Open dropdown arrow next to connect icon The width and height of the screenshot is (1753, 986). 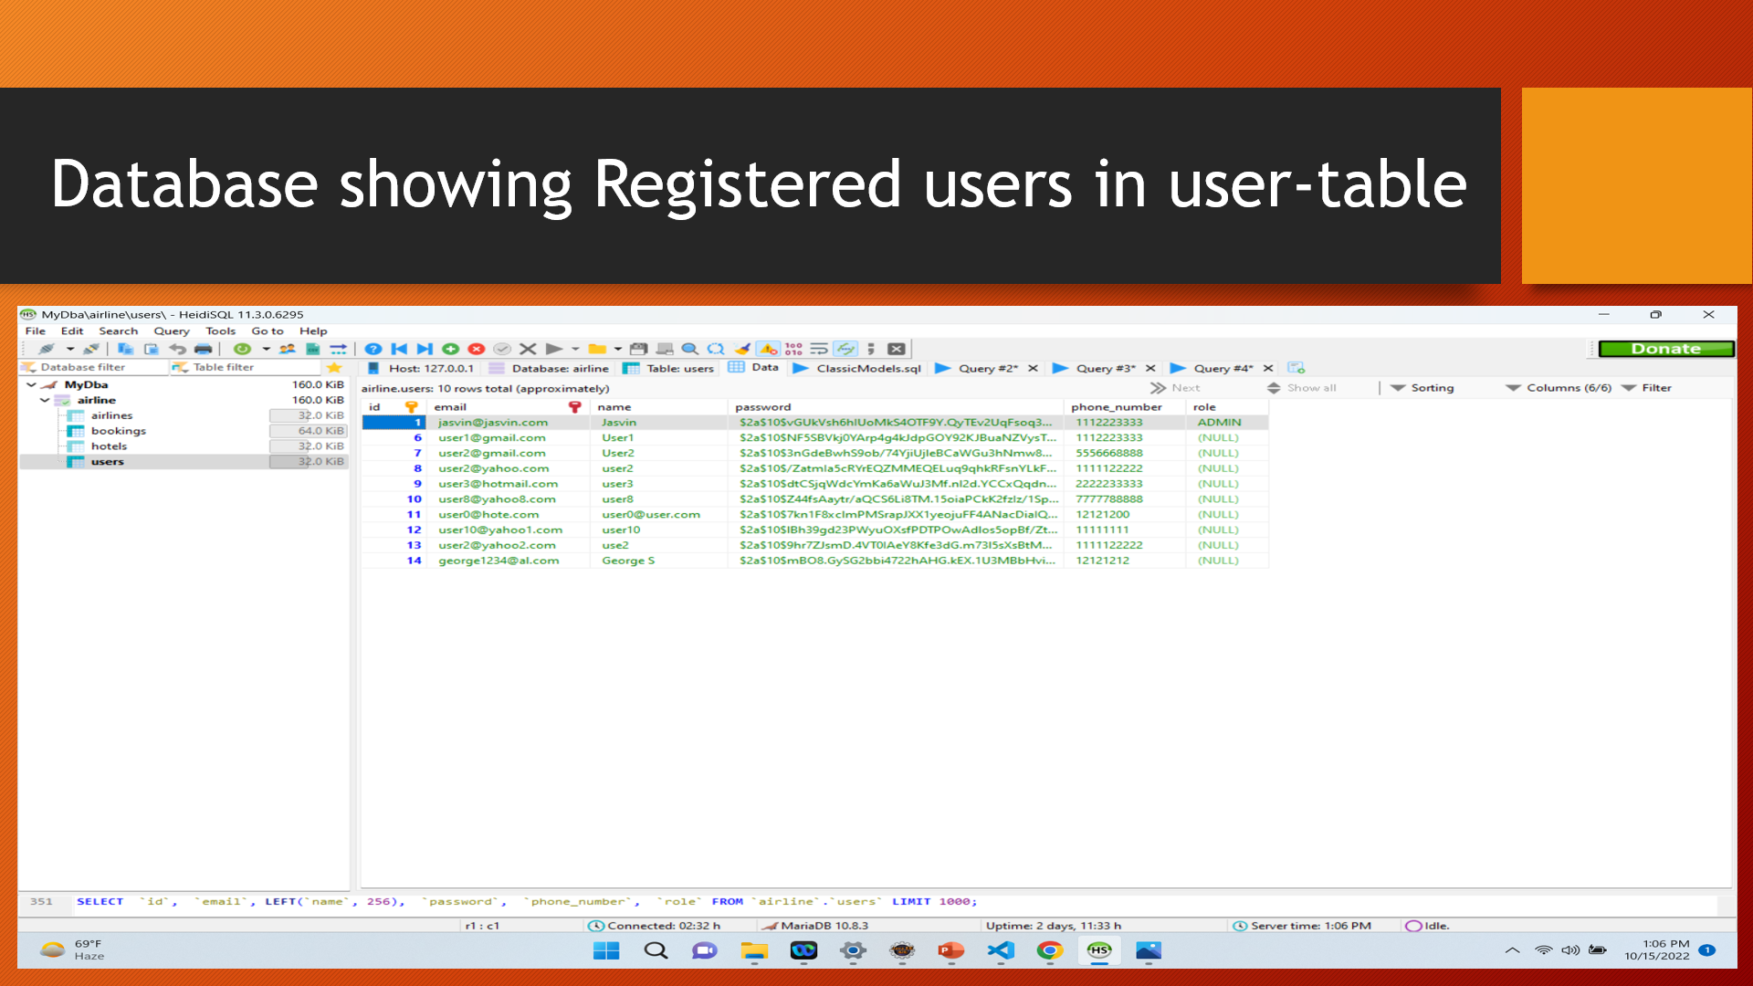click(69, 349)
